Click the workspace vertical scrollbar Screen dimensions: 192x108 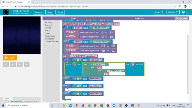click(x=188, y=64)
